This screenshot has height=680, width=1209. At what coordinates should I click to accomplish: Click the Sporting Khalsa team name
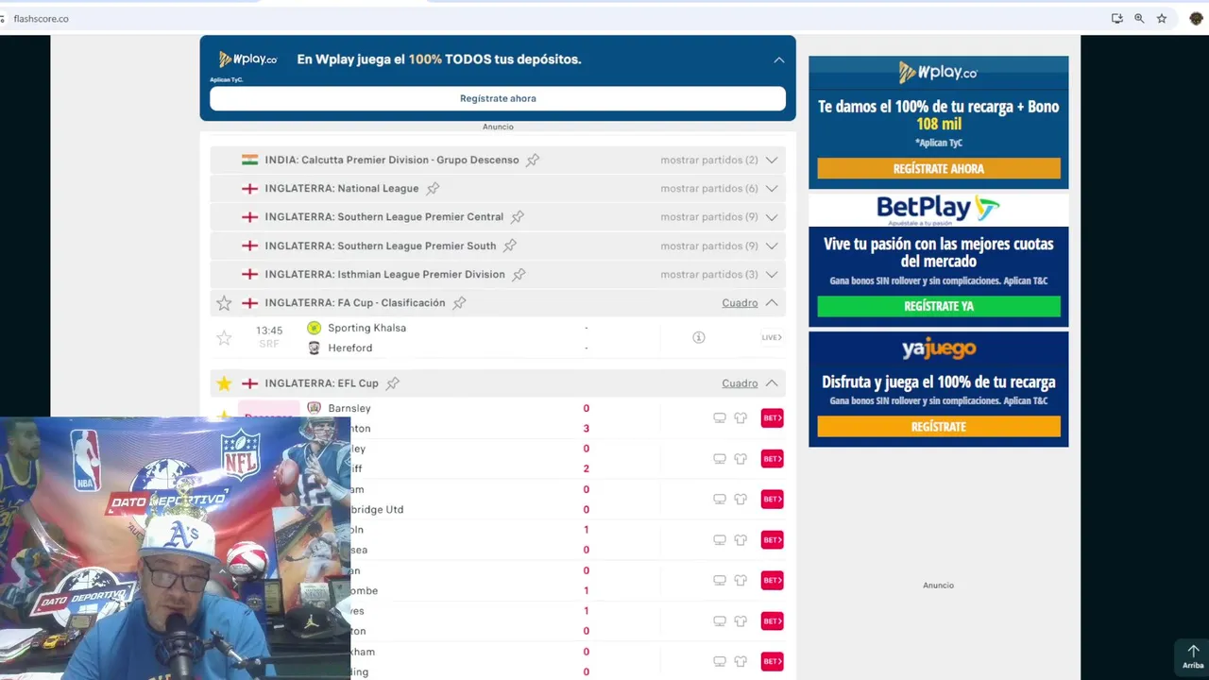coord(367,328)
